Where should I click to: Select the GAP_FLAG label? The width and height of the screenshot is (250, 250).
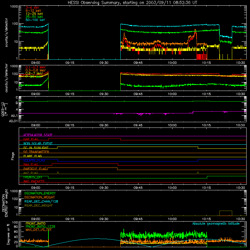(x=31, y=139)
